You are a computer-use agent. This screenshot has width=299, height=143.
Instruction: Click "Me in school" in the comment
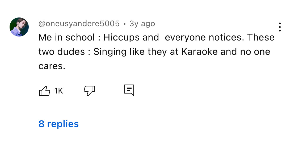[66, 37]
